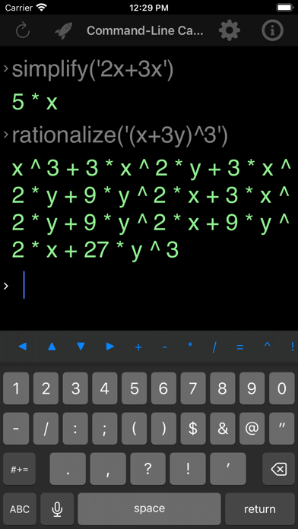
Task: Move cursor right with blue right arrow
Action: (x=110, y=346)
